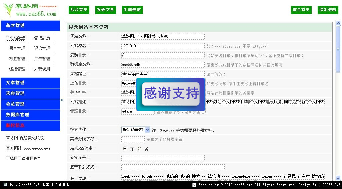Expand the 会员管理 sidebar section
Image resolution: width=342 pixels, height=189 pixels.
[31, 104]
